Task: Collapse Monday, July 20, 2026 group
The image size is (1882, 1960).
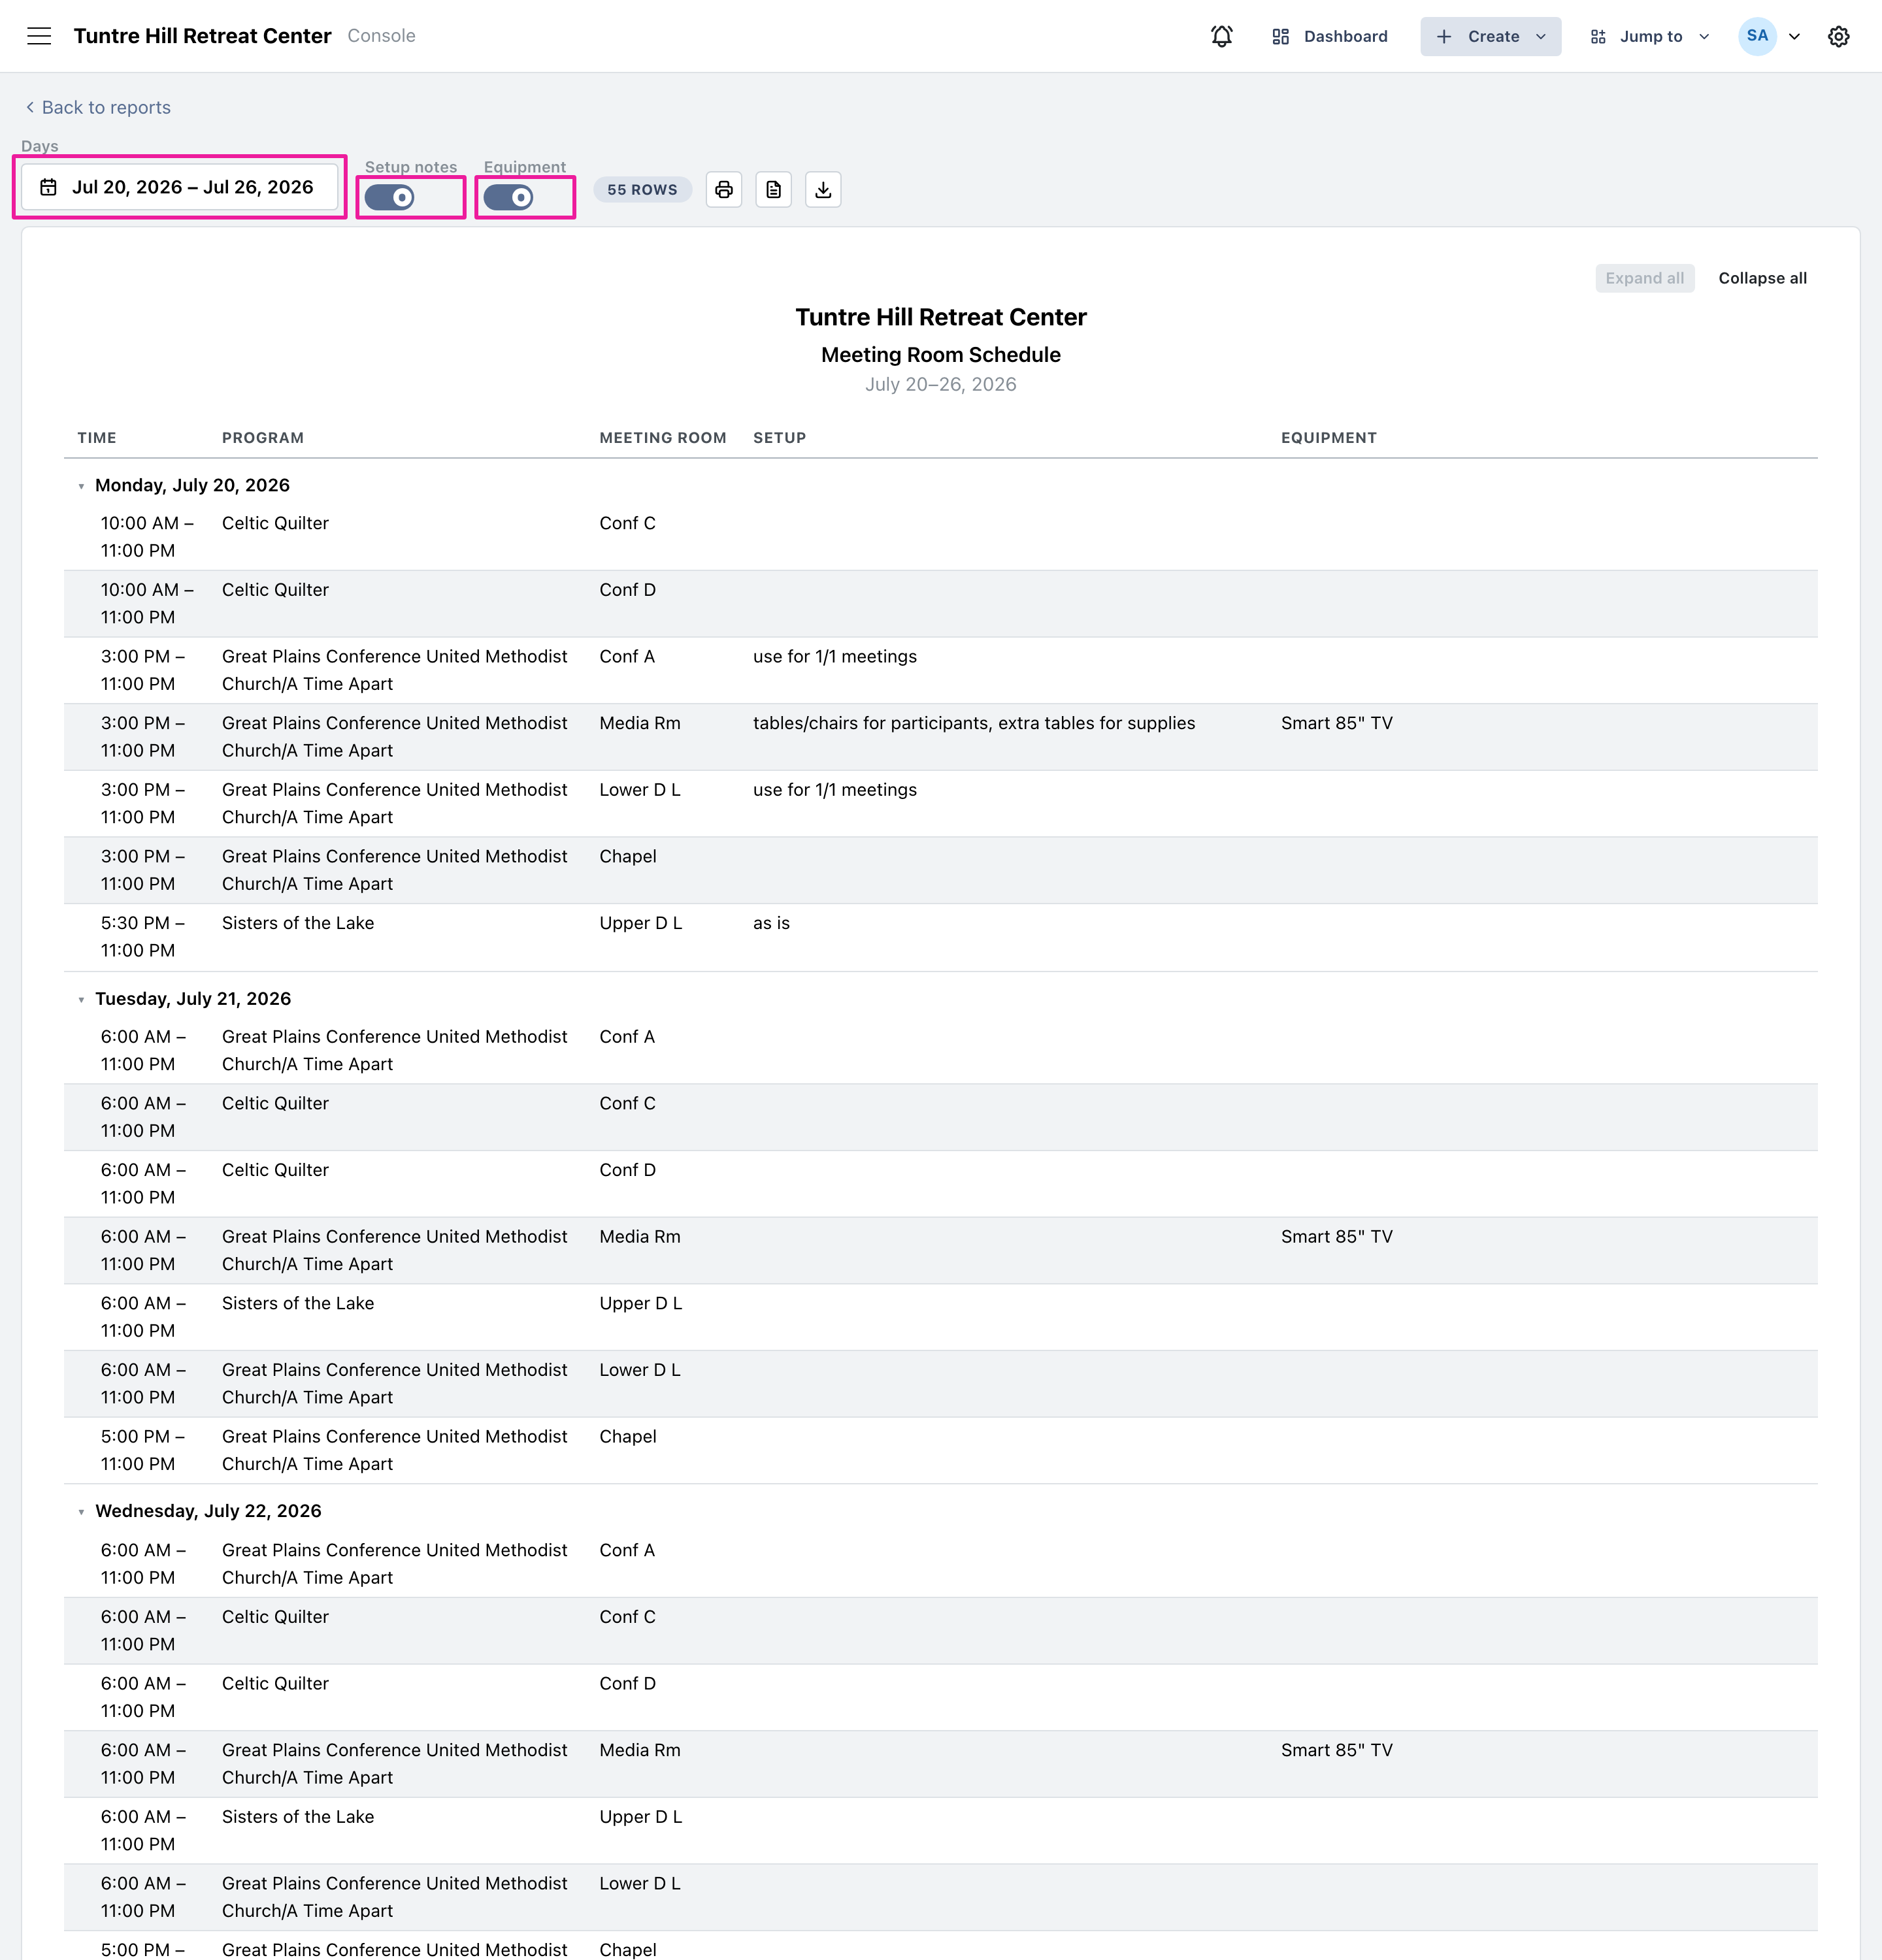Action: 82,486
